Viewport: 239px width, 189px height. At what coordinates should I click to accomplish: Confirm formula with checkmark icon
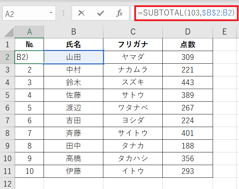point(101,13)
